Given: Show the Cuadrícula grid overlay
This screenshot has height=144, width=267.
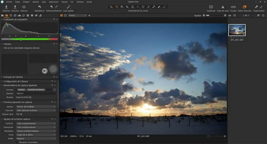Looking at the screenshot, I should point(211,7).
